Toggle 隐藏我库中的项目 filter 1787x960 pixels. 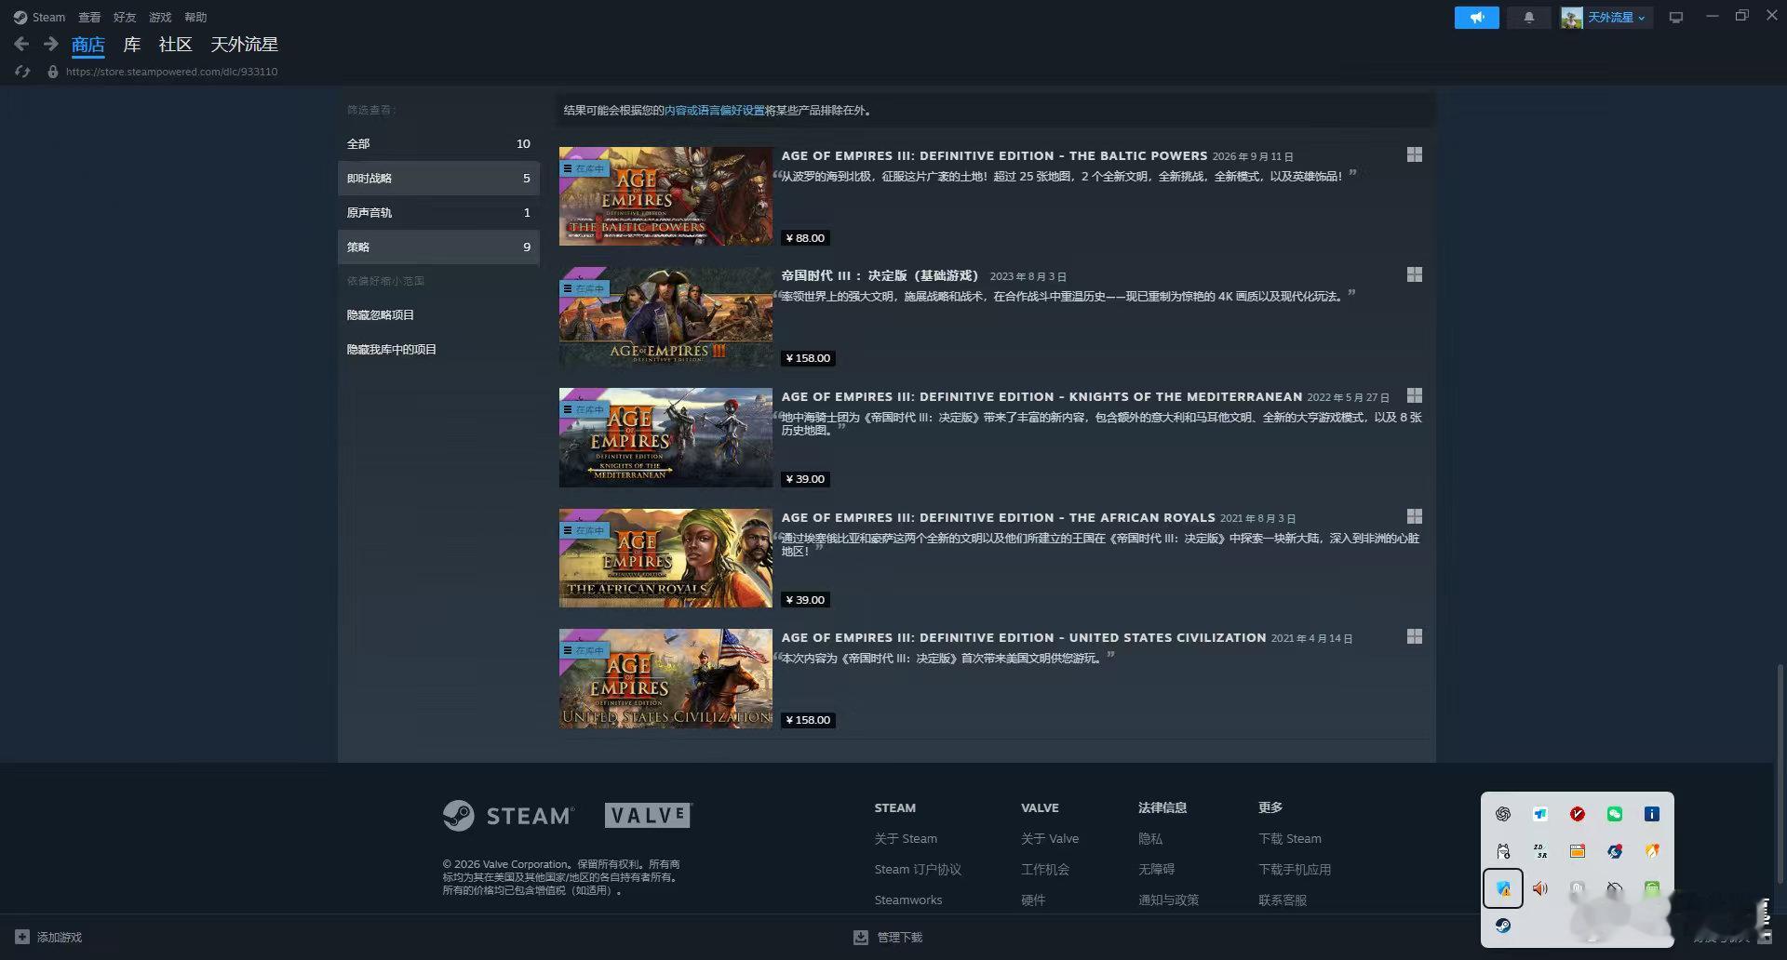(438, 350)
